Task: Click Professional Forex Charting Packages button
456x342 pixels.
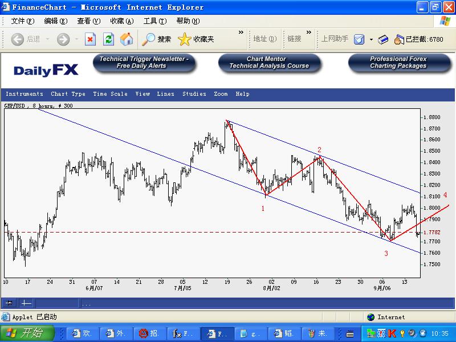Action: click(398, 63)
